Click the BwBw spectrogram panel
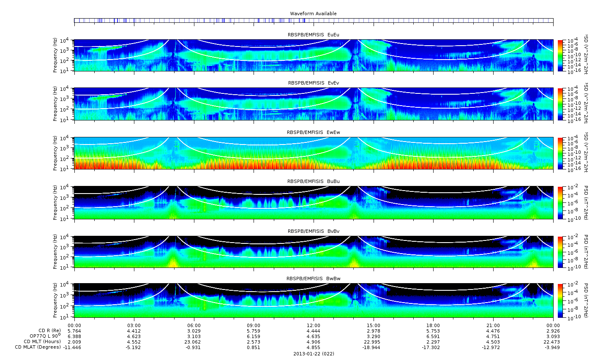Image resolution: width=595 pixels, height=363 pixels. tap(314, 300)
